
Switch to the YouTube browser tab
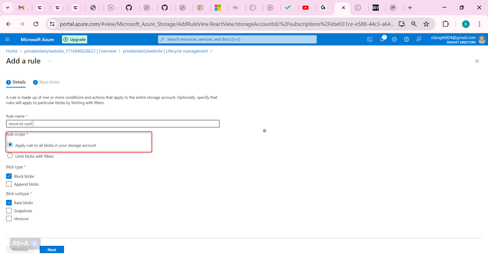point(306,8)
